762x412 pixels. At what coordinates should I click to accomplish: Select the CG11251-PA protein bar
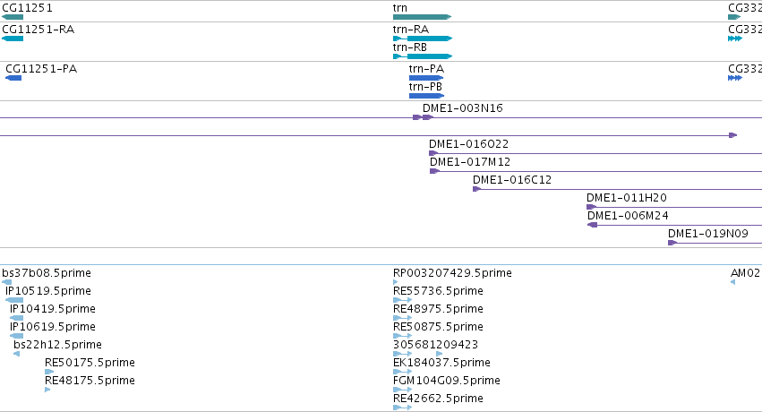[13, 78]
